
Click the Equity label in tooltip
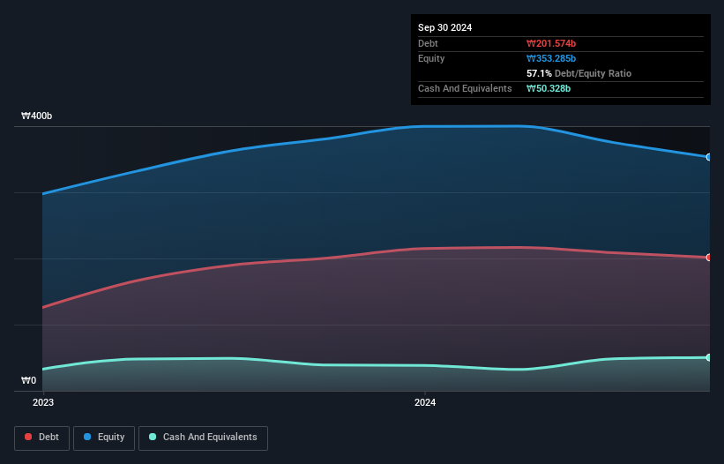coord(431,58)
